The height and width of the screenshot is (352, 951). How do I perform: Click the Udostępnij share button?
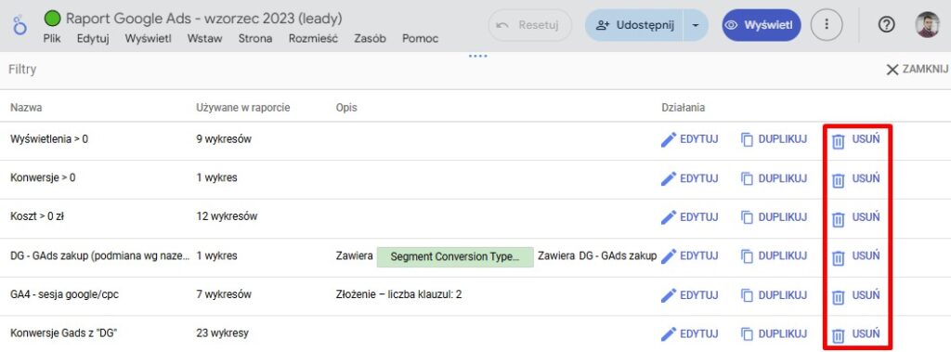coord(634,25)
